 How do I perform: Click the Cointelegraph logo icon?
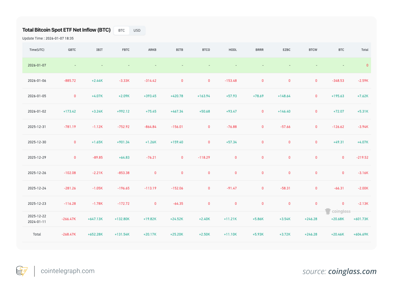pyautogui.click(x=22, y=271)
